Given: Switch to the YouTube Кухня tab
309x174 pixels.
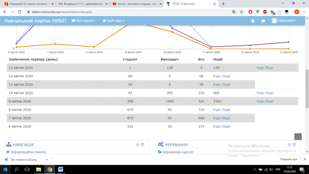Looking at the screenshot, I should [137, 4].
